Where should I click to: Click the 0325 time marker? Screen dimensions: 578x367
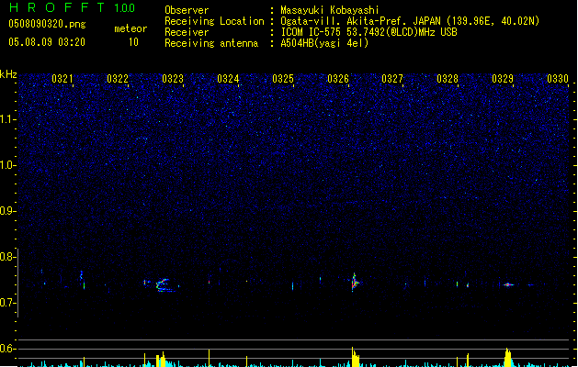click(283, 79)
